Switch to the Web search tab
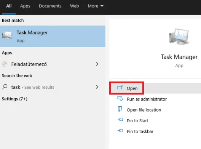The width and height of the screenshot is (201, 149). [75, 6]
